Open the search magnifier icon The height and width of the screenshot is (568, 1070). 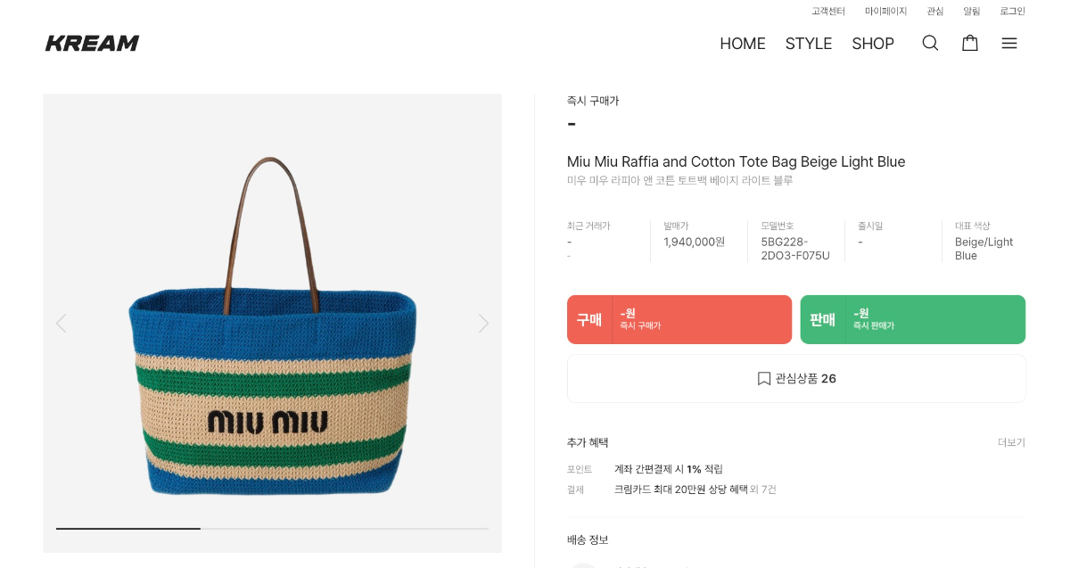[930, 43]
